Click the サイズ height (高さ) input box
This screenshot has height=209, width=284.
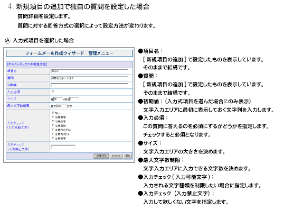(x=74, y=99)
